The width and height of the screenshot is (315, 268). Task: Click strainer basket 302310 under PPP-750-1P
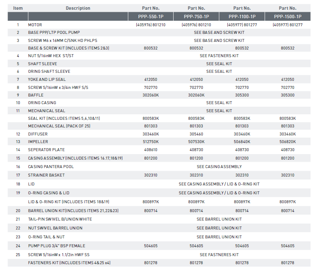tap(196, 175)
